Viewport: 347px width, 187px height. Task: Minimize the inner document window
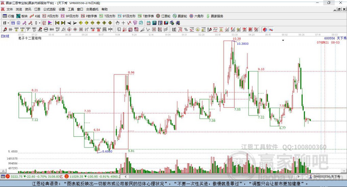(335, 9)
